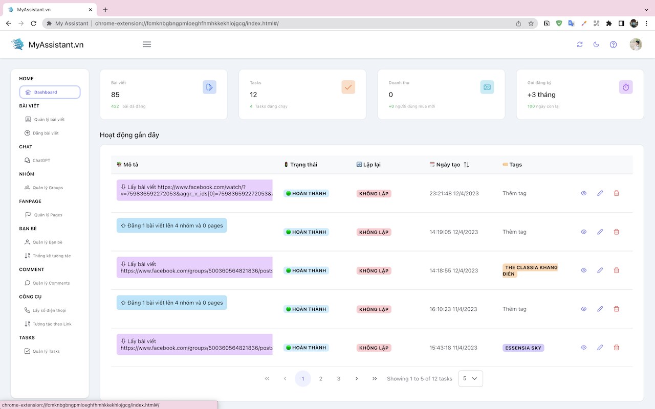
Task: View the task created 23:21:48 12/4/2023
Action: (583, 193)
